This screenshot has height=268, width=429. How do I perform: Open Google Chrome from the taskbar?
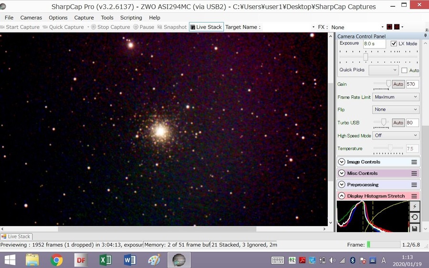(56, 260)
